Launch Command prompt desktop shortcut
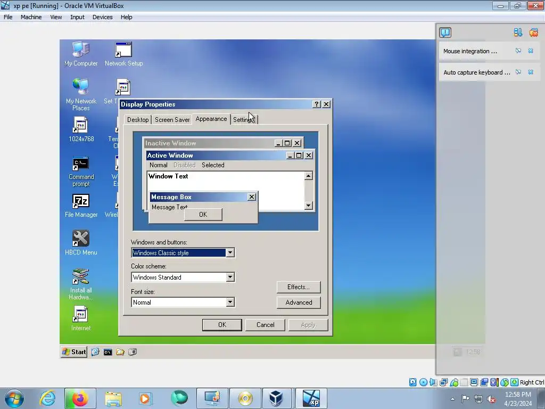 click(x=81, y=171)
